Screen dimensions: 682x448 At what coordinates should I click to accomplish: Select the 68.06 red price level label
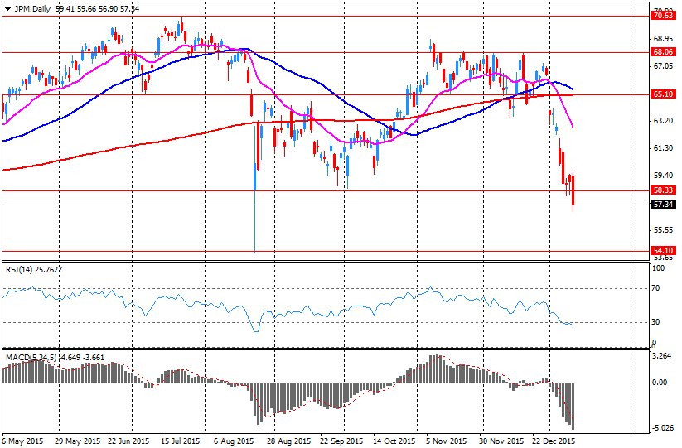tap(663, 52)
